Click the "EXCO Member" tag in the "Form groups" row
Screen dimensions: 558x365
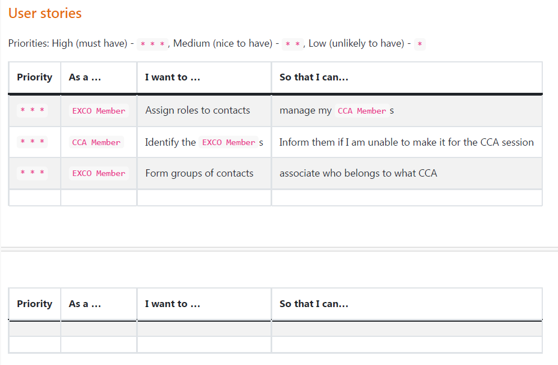point(99,174)
